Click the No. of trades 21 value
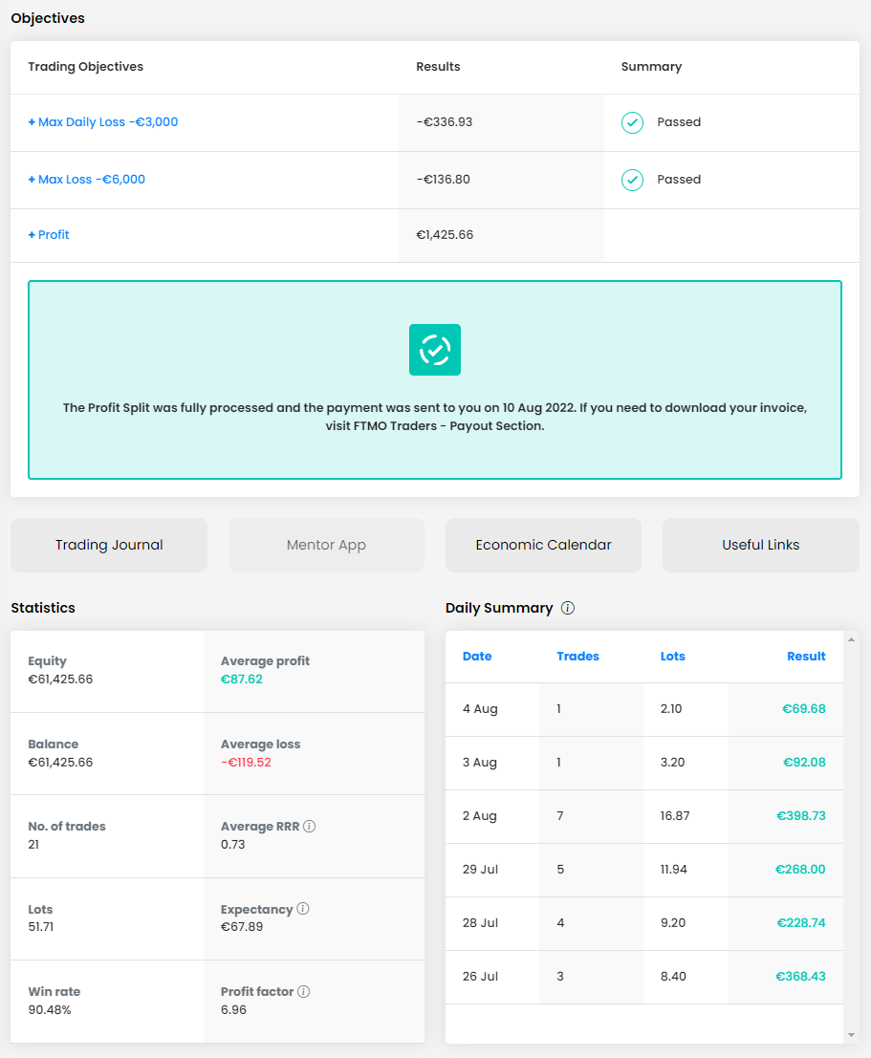This screenshot has height=1058, width=871. (x=33, y=845)
